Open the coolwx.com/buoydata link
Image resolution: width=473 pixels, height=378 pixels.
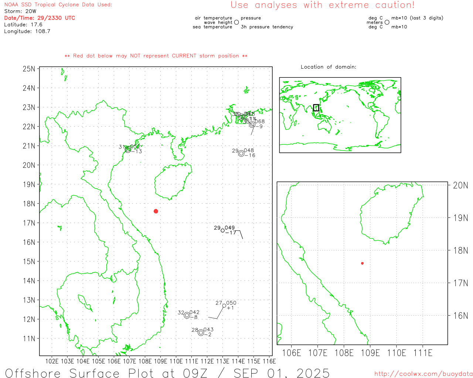pyautogui.click(x=423, y=374)
